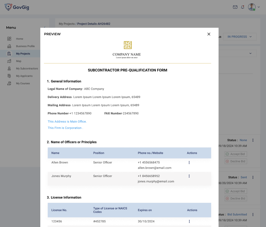Click My Projects breadcrumb link
Screen dimensions: 266x227
(66, 24)
